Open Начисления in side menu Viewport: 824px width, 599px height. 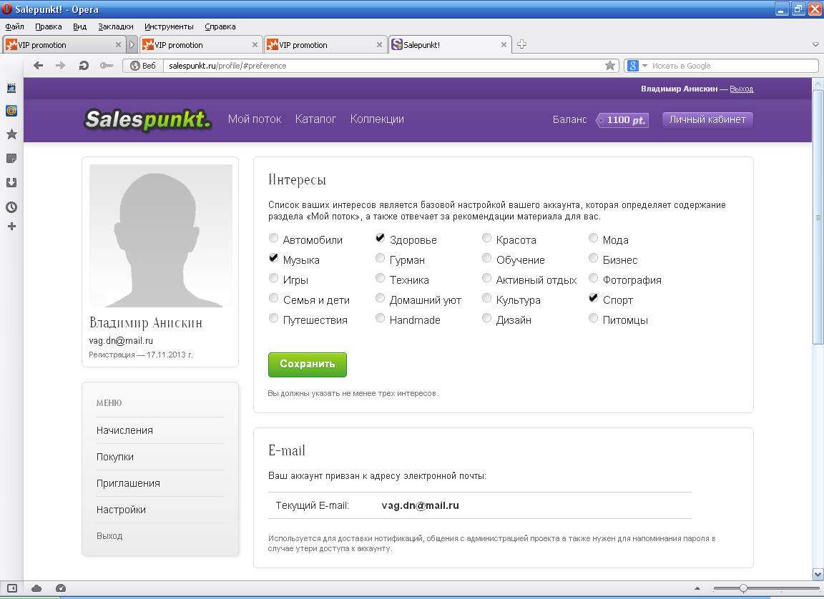(124, 430)
